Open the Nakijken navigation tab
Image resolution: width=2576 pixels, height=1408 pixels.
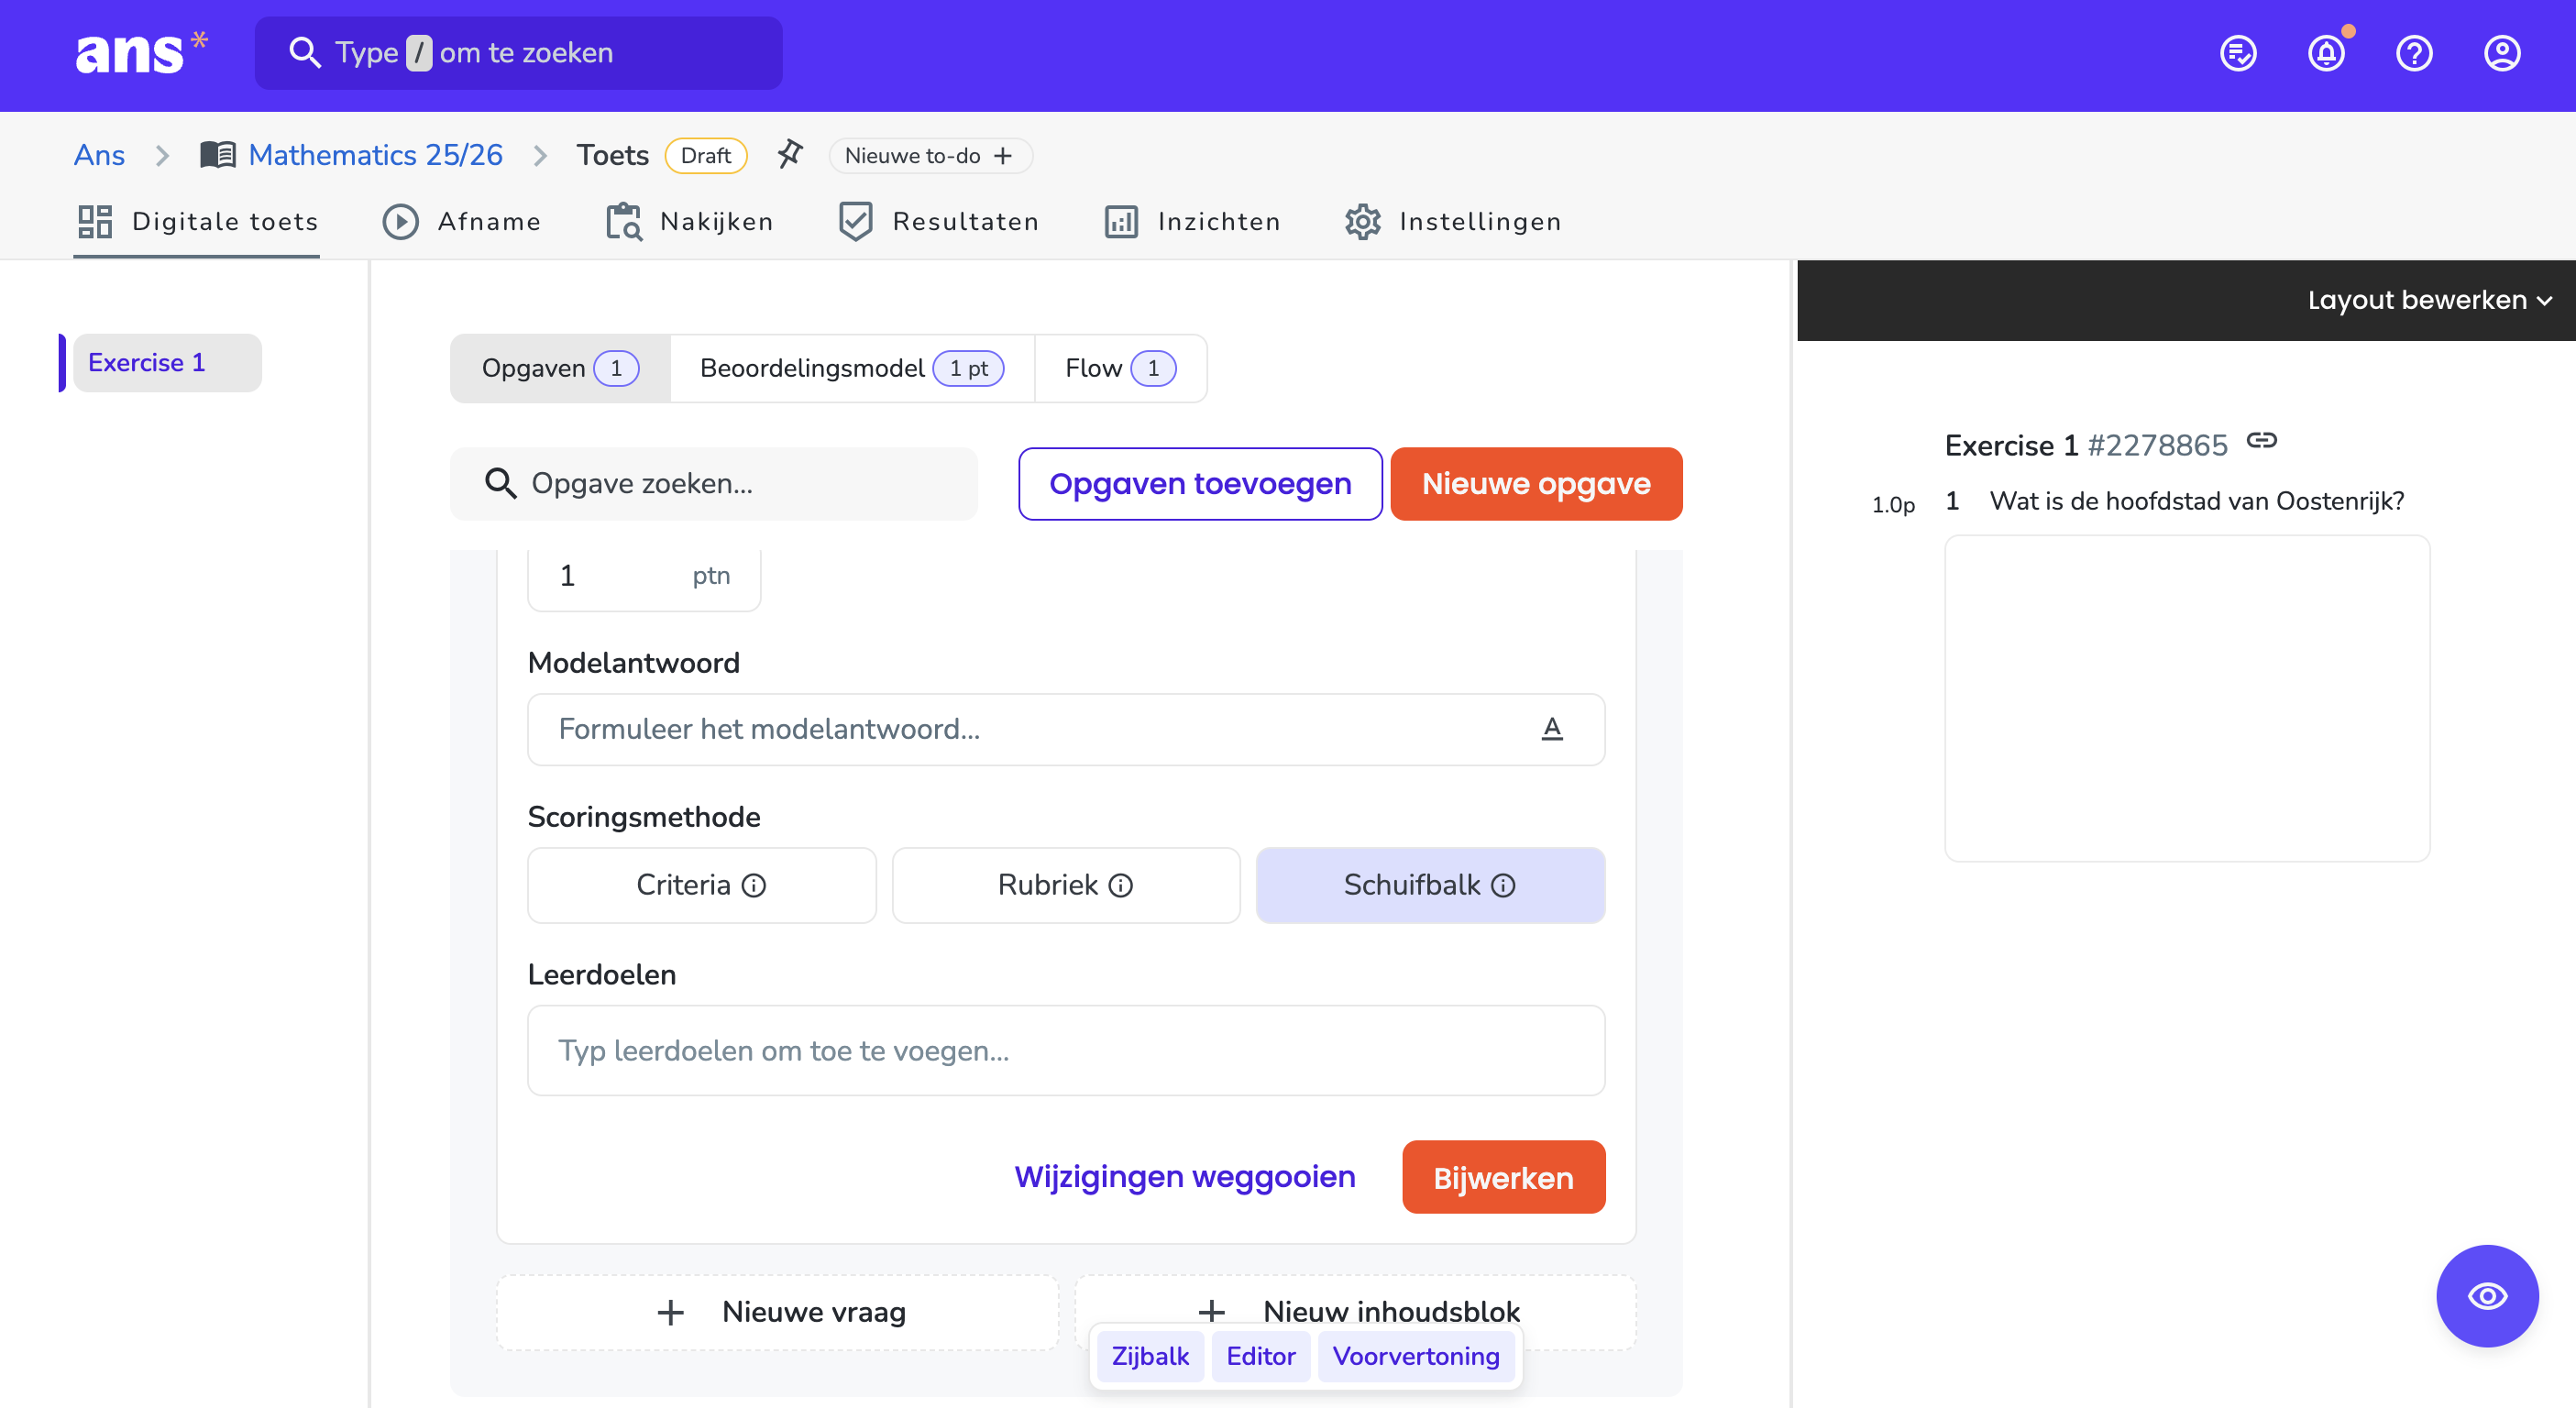coord(690,221)
